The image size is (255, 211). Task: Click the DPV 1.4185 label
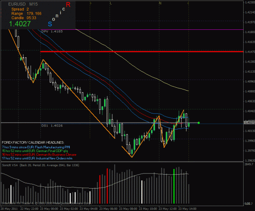point(52,31)
